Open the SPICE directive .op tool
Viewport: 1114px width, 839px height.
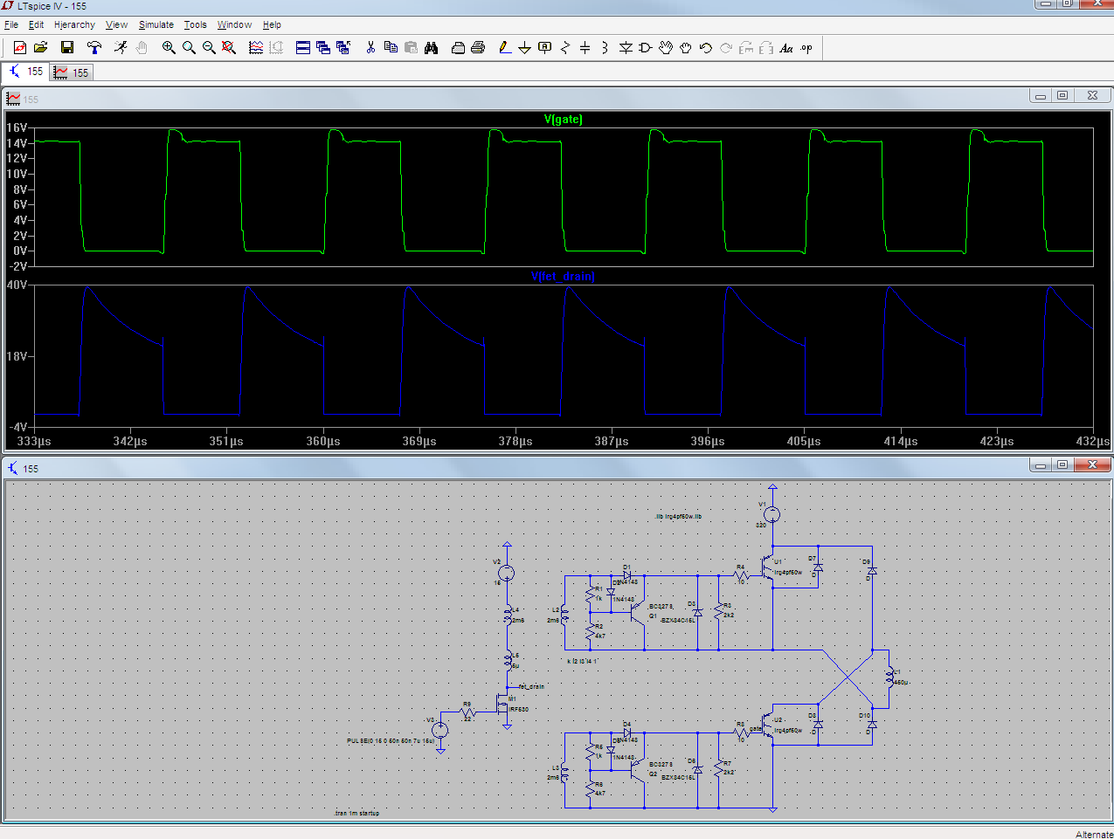(x=806, y=48)
